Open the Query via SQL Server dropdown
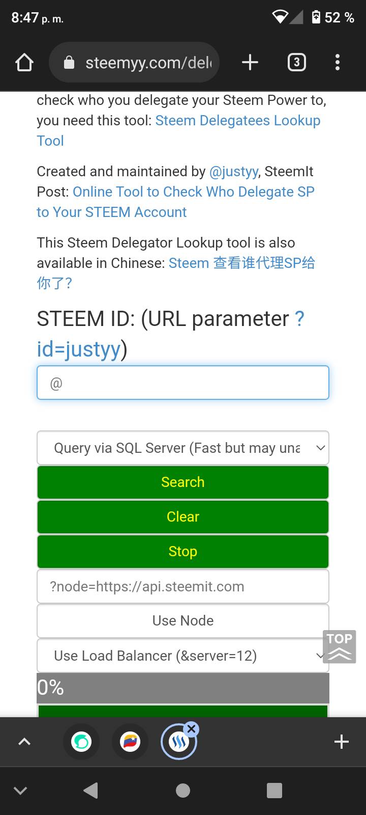The height and width of the screenshot is (815, 366). pos(183,448)
